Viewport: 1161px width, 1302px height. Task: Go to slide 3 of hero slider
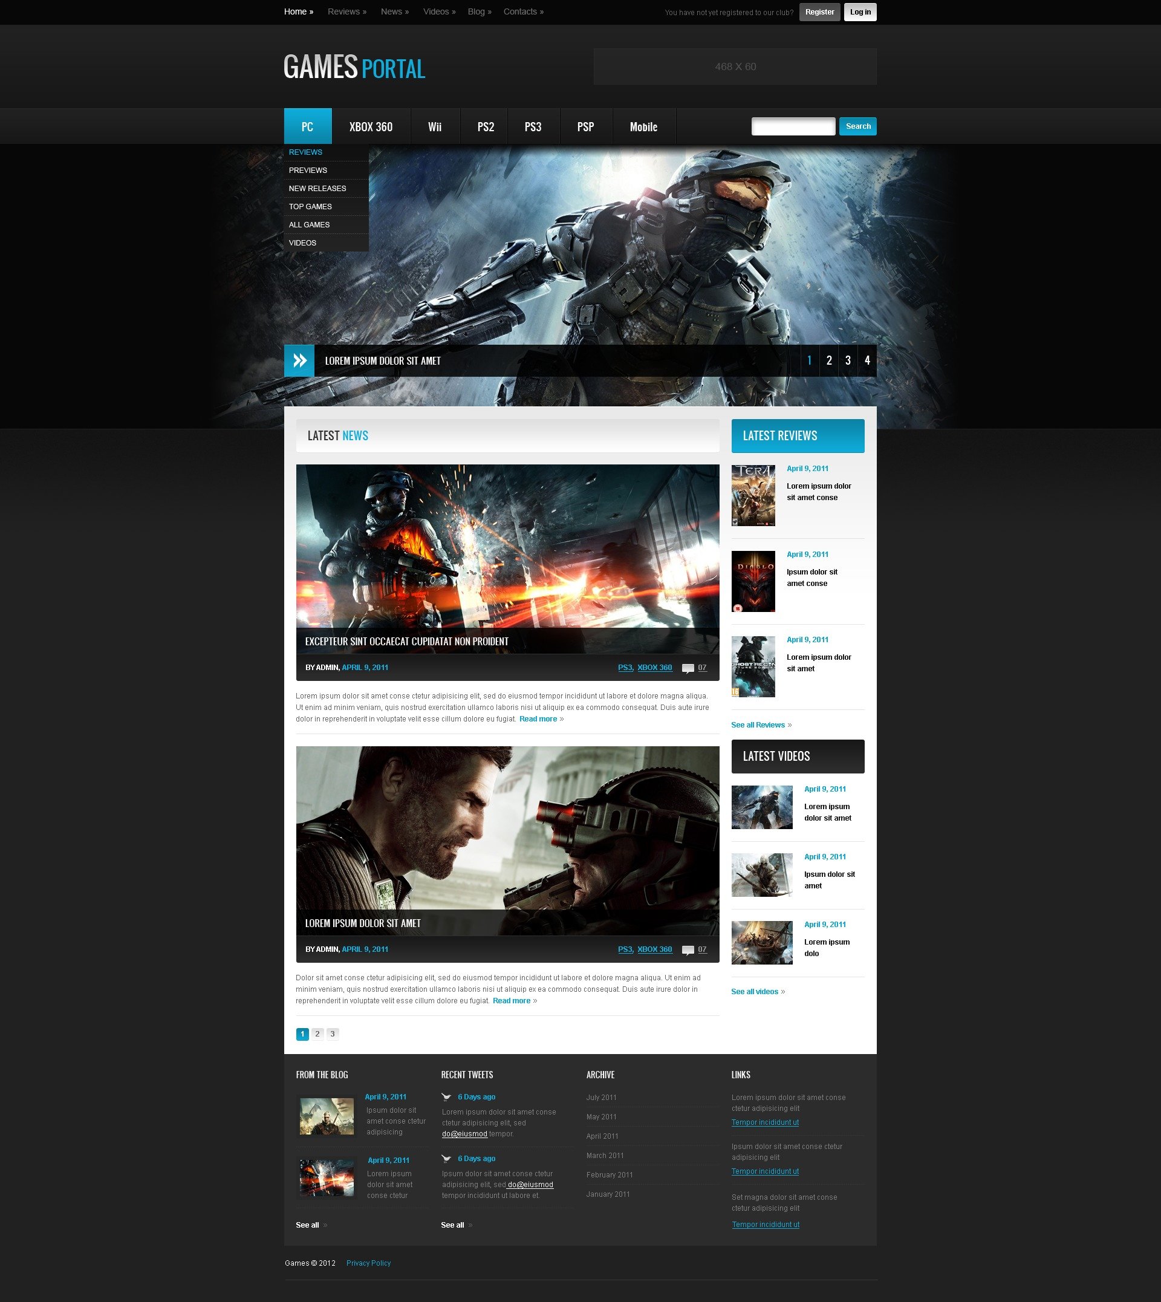click(x=848, y=360)
